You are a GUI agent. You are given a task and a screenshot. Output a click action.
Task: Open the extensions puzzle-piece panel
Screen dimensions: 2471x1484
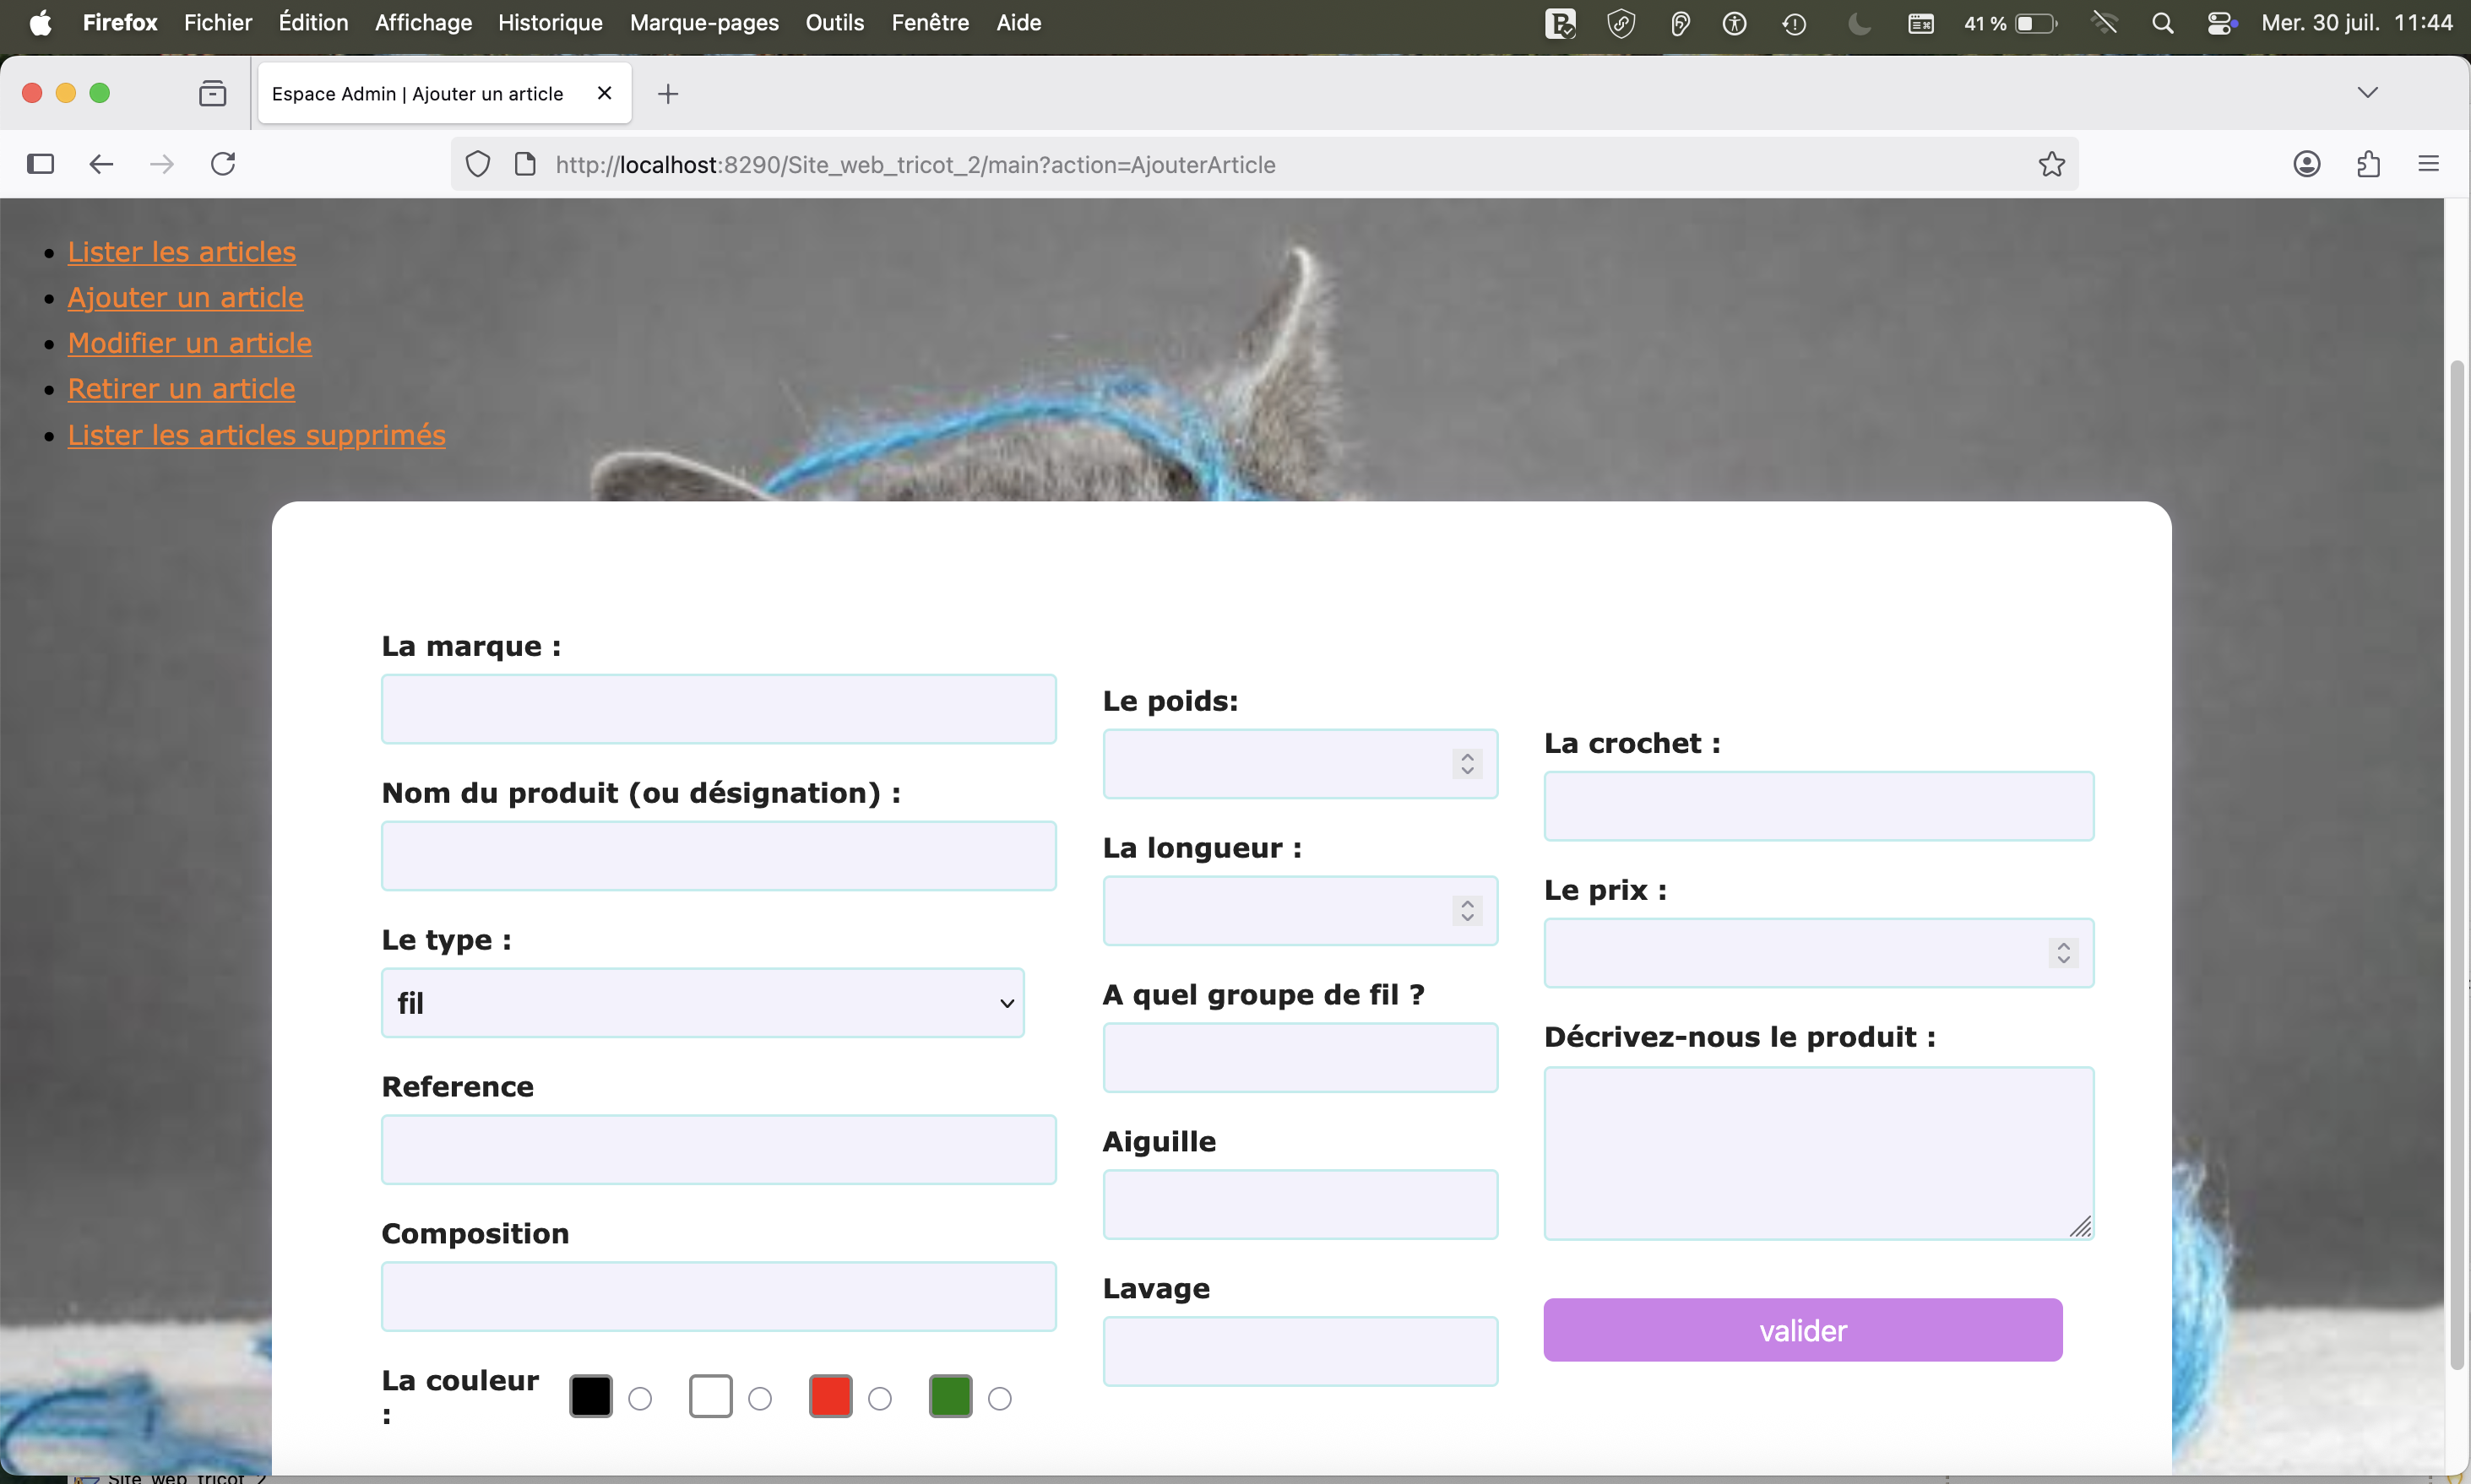[2368, 163]
